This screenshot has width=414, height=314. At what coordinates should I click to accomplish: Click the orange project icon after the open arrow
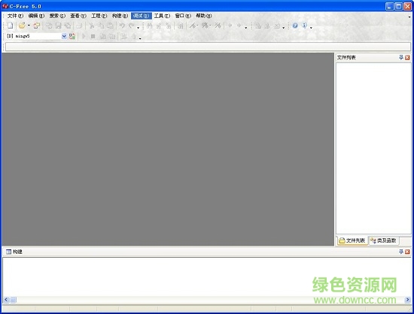pyautogui.click(x=36, y=26)
